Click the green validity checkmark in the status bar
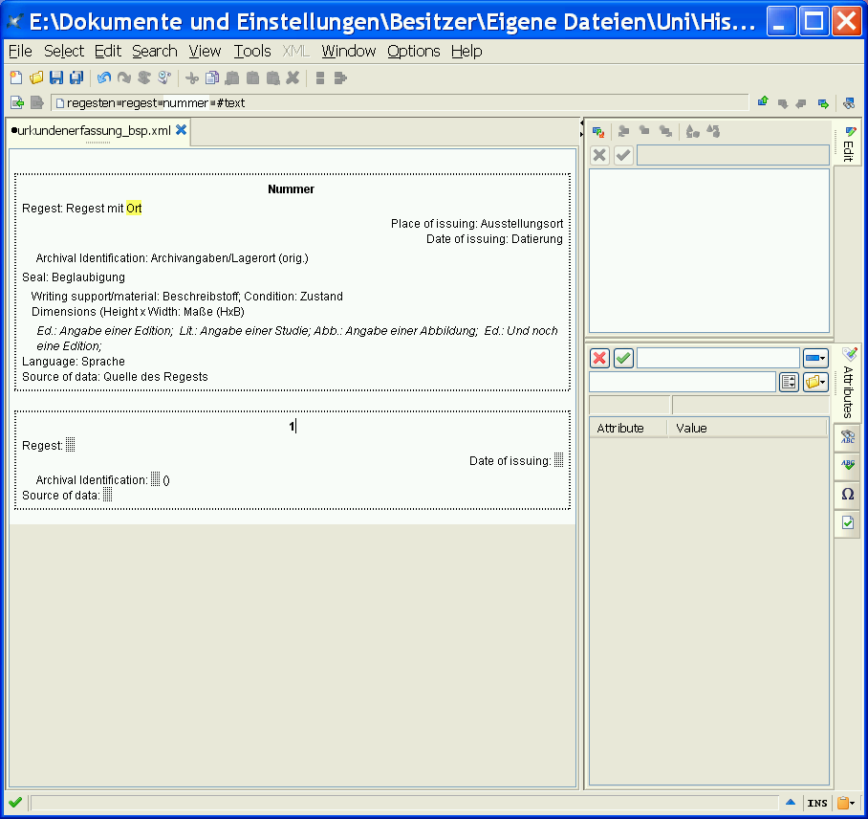Screen dimensions: 868x819 [15, 803]
